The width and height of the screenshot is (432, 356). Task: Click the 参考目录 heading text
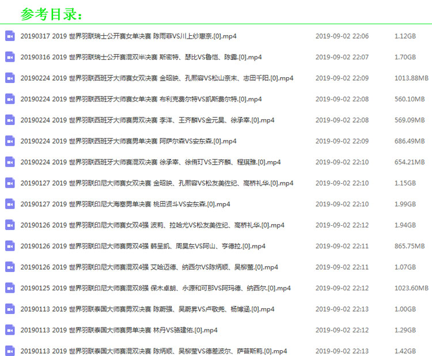[52, 13]
